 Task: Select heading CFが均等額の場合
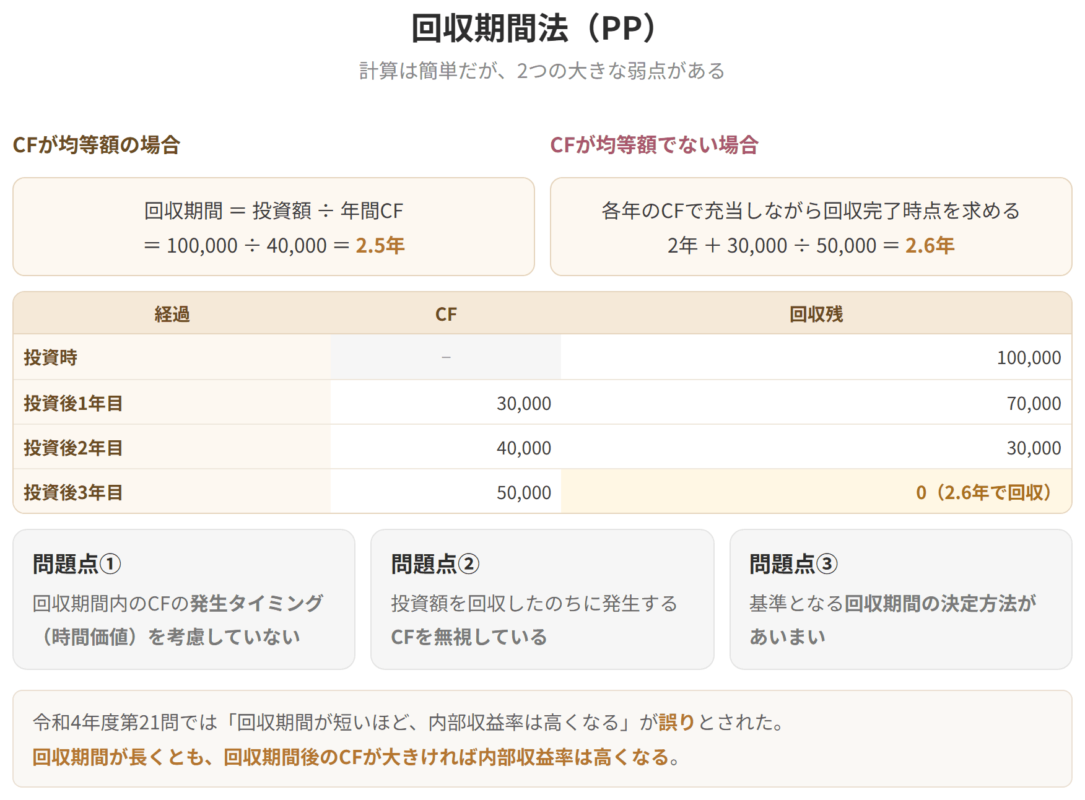(97, 145)
